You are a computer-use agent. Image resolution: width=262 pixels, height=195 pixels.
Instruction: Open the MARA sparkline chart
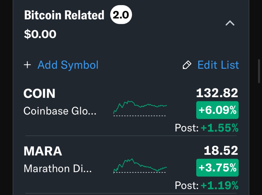click(140, 166)
